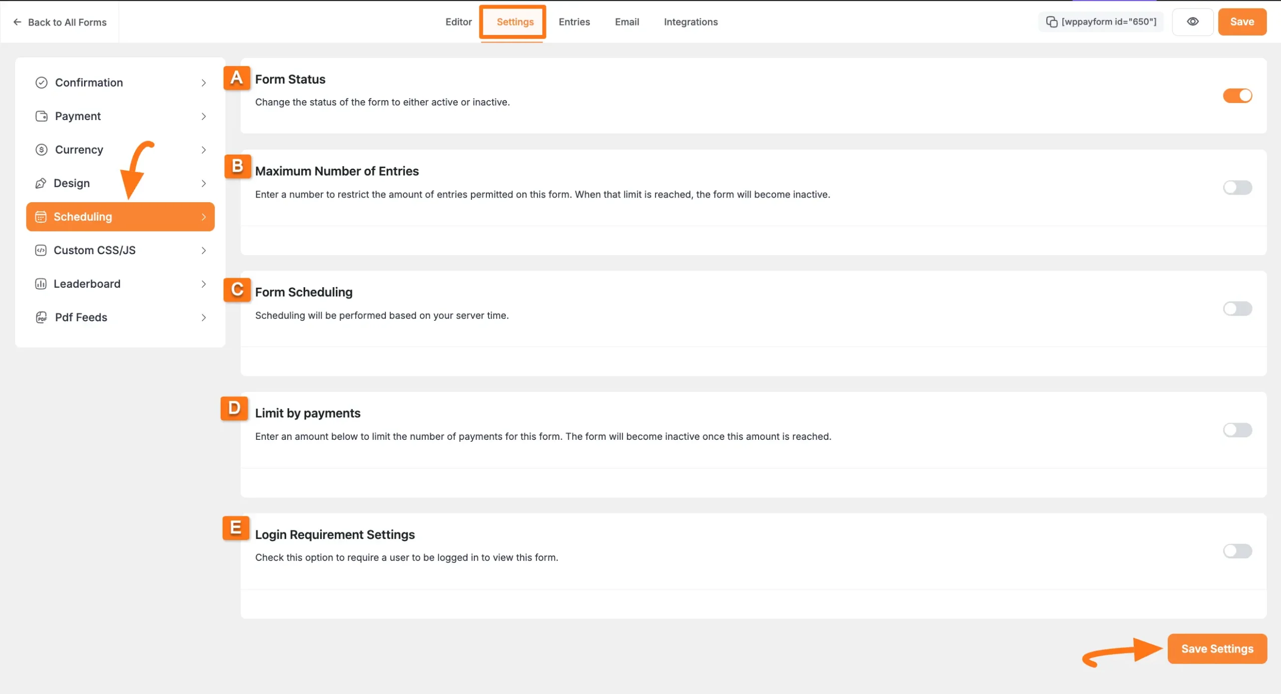
Task: Select the Pdf Feeds icon
Action: (x=41, y=317)
